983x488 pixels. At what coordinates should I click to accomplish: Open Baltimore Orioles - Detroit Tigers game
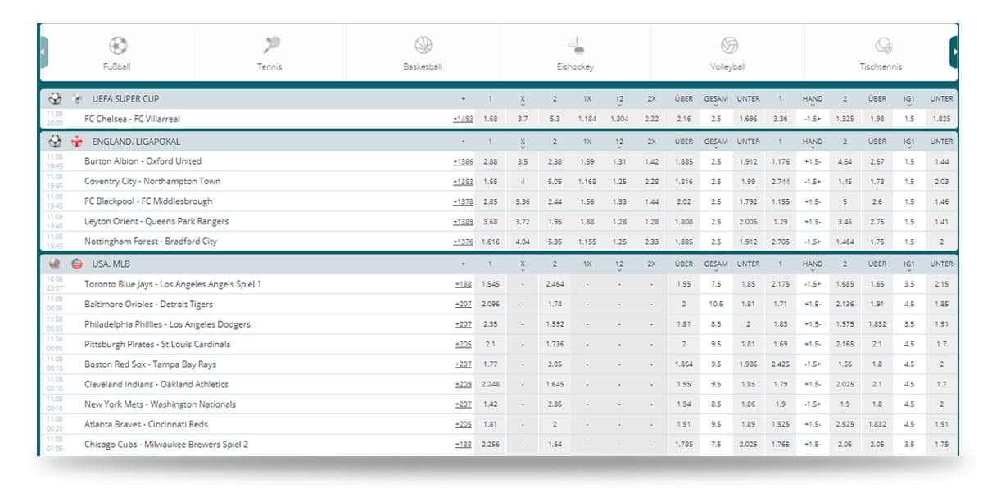click(x=150, y=304)
